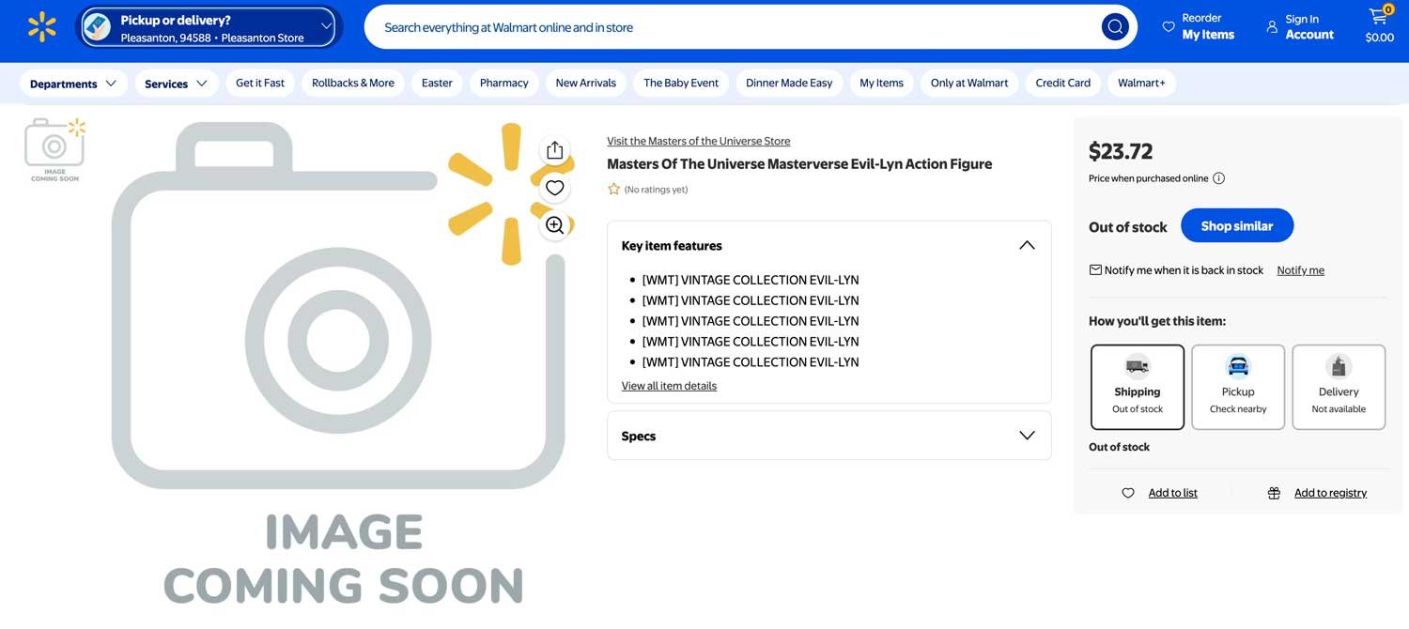The height and width of the screenshot is (629, 1409).
Task: Open Reorder My Items heart icon
Action: coord(1169,27)
